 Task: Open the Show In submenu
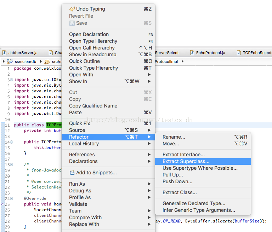tap(108, 81)
